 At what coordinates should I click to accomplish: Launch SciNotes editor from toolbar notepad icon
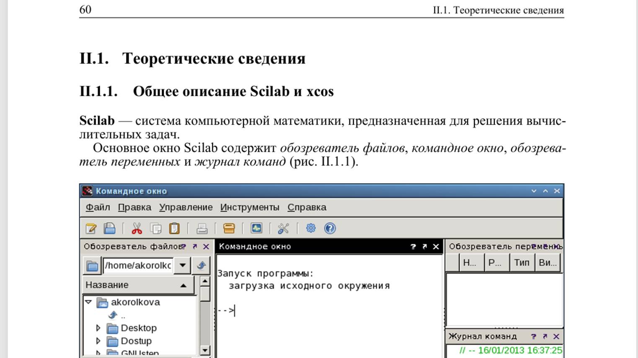[x=91, y=228]
